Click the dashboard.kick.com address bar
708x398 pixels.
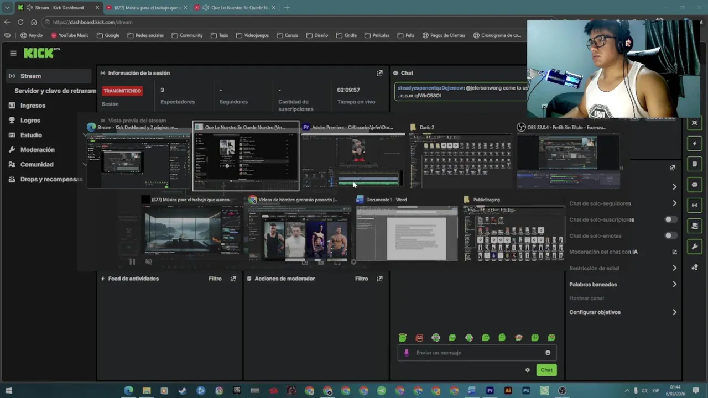[288, 22]
